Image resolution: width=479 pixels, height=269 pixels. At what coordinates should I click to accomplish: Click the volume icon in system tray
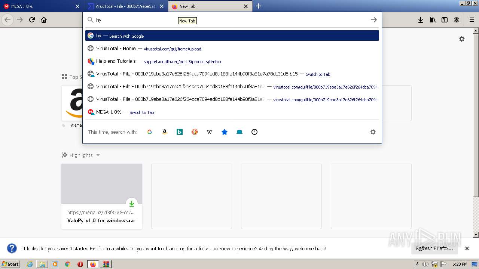point(425,264)
